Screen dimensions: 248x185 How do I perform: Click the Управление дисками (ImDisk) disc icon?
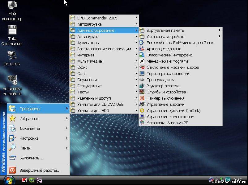click(x=142, y=110)
